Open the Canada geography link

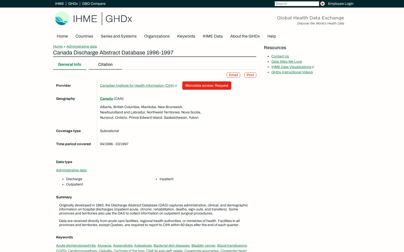[x=106, y=99]
